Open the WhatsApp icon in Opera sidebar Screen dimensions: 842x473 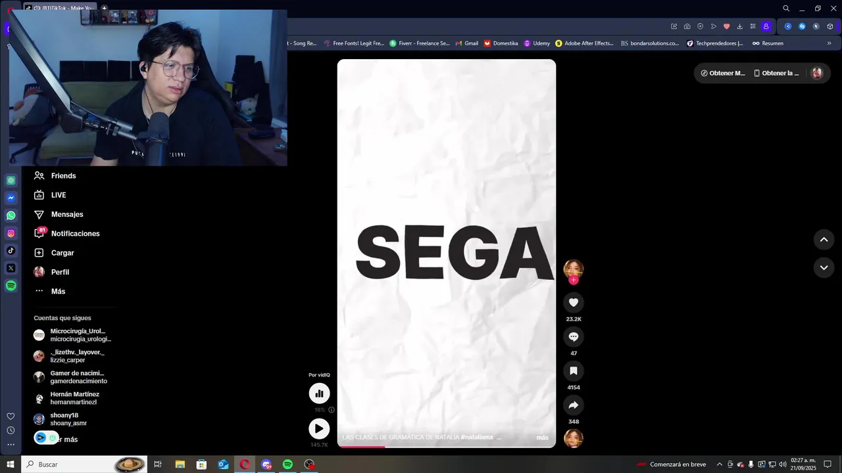click(11, 215)
